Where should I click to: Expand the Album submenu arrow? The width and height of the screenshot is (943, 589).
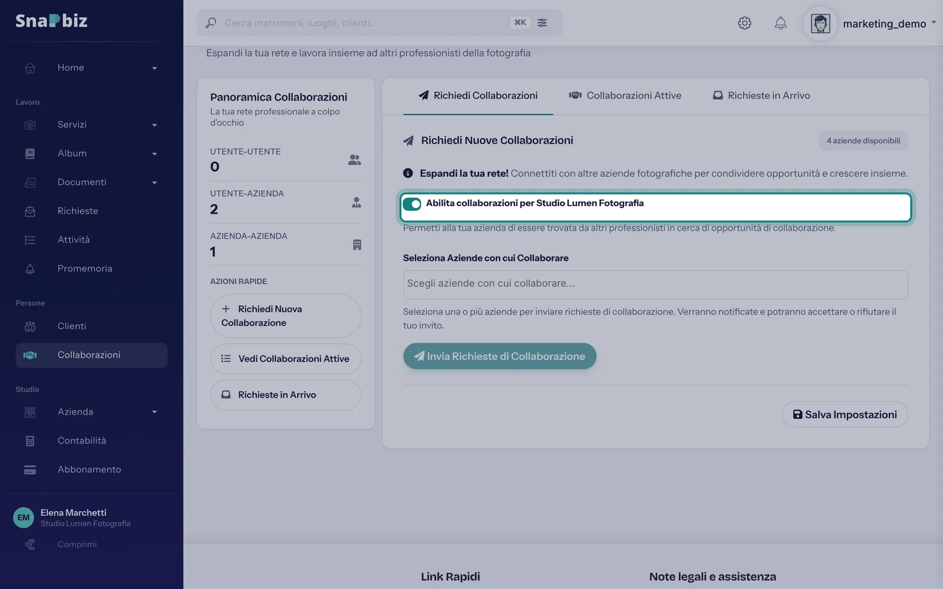coord(154,154)
